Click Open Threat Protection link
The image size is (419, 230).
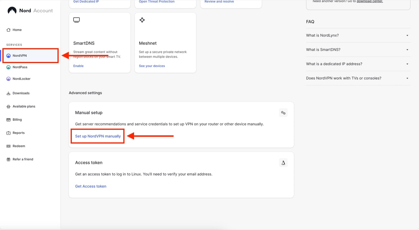pyautogui.click(x=157, y=1)
